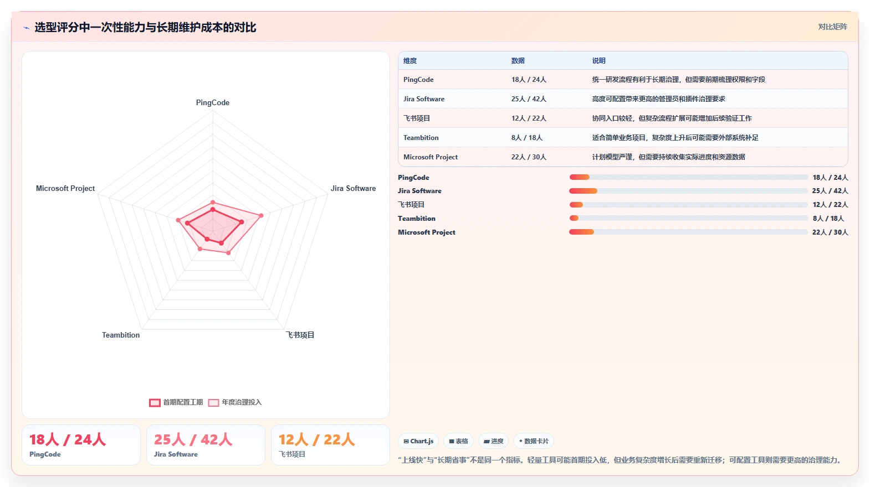
Task: Click the Teambition radar axis label
Action: 121,335
